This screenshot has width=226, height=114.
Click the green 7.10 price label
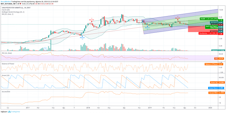point(220,20)
